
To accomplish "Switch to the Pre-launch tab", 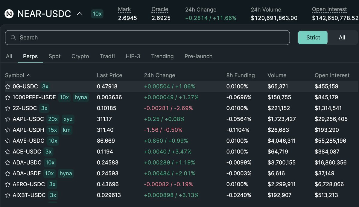I will tap(198, 56).
